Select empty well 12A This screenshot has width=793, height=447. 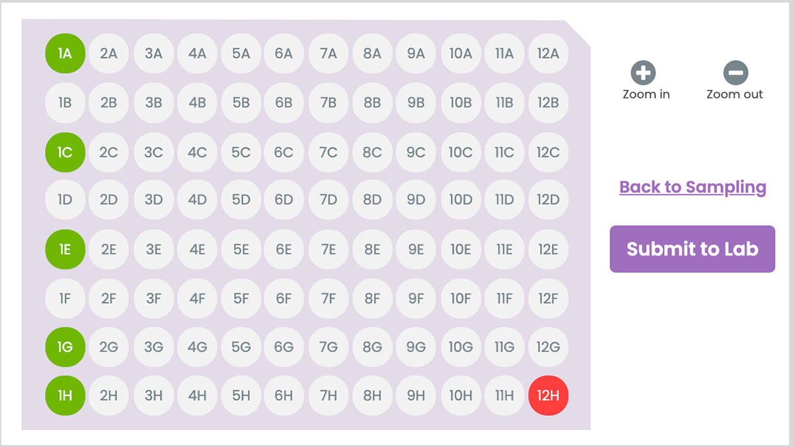(548, 53)
